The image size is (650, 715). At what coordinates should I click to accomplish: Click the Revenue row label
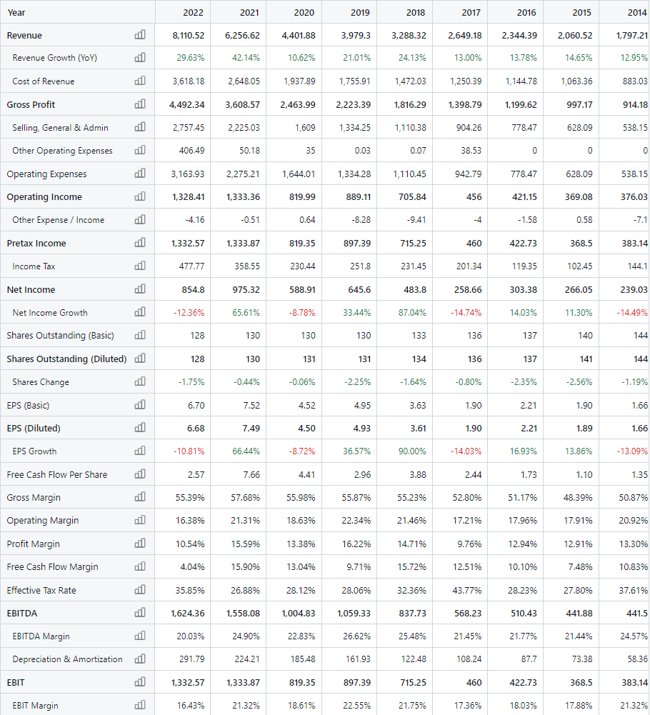24,35
